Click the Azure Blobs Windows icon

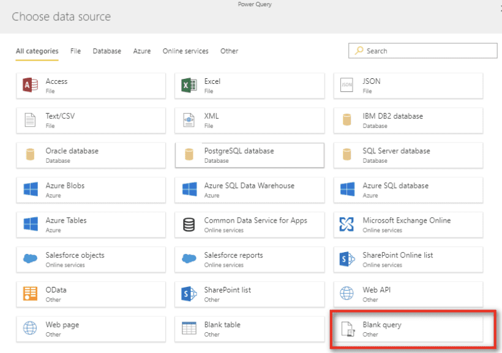[x=30, y=190]
